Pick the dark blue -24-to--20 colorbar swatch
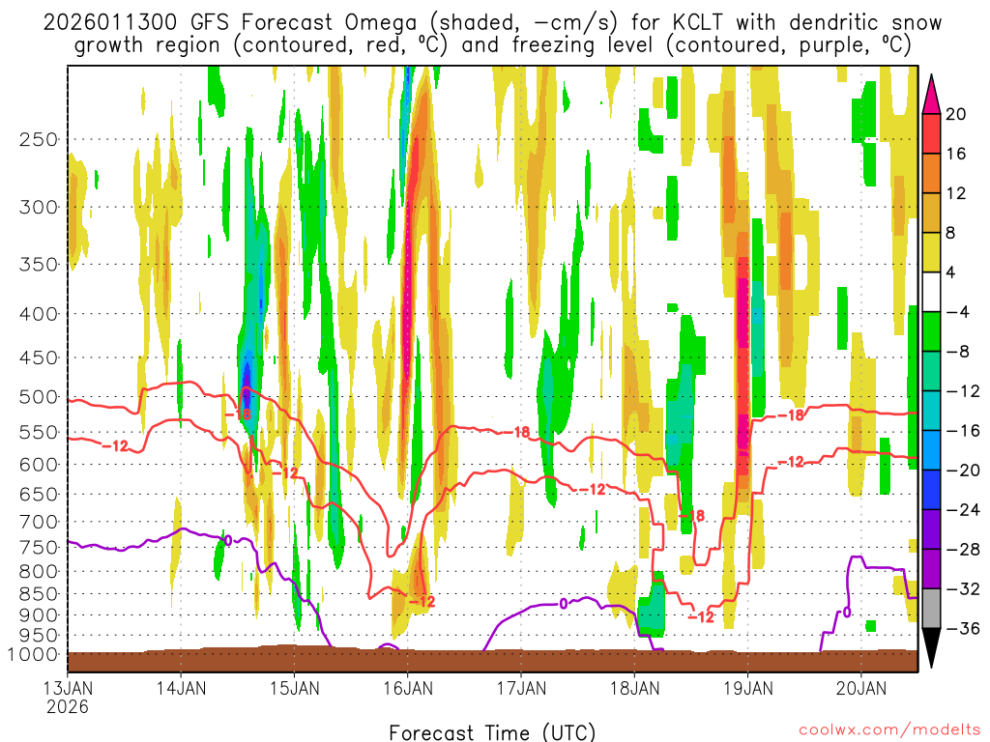This screenshot has width=990, height=742. (x=931, y=490)
